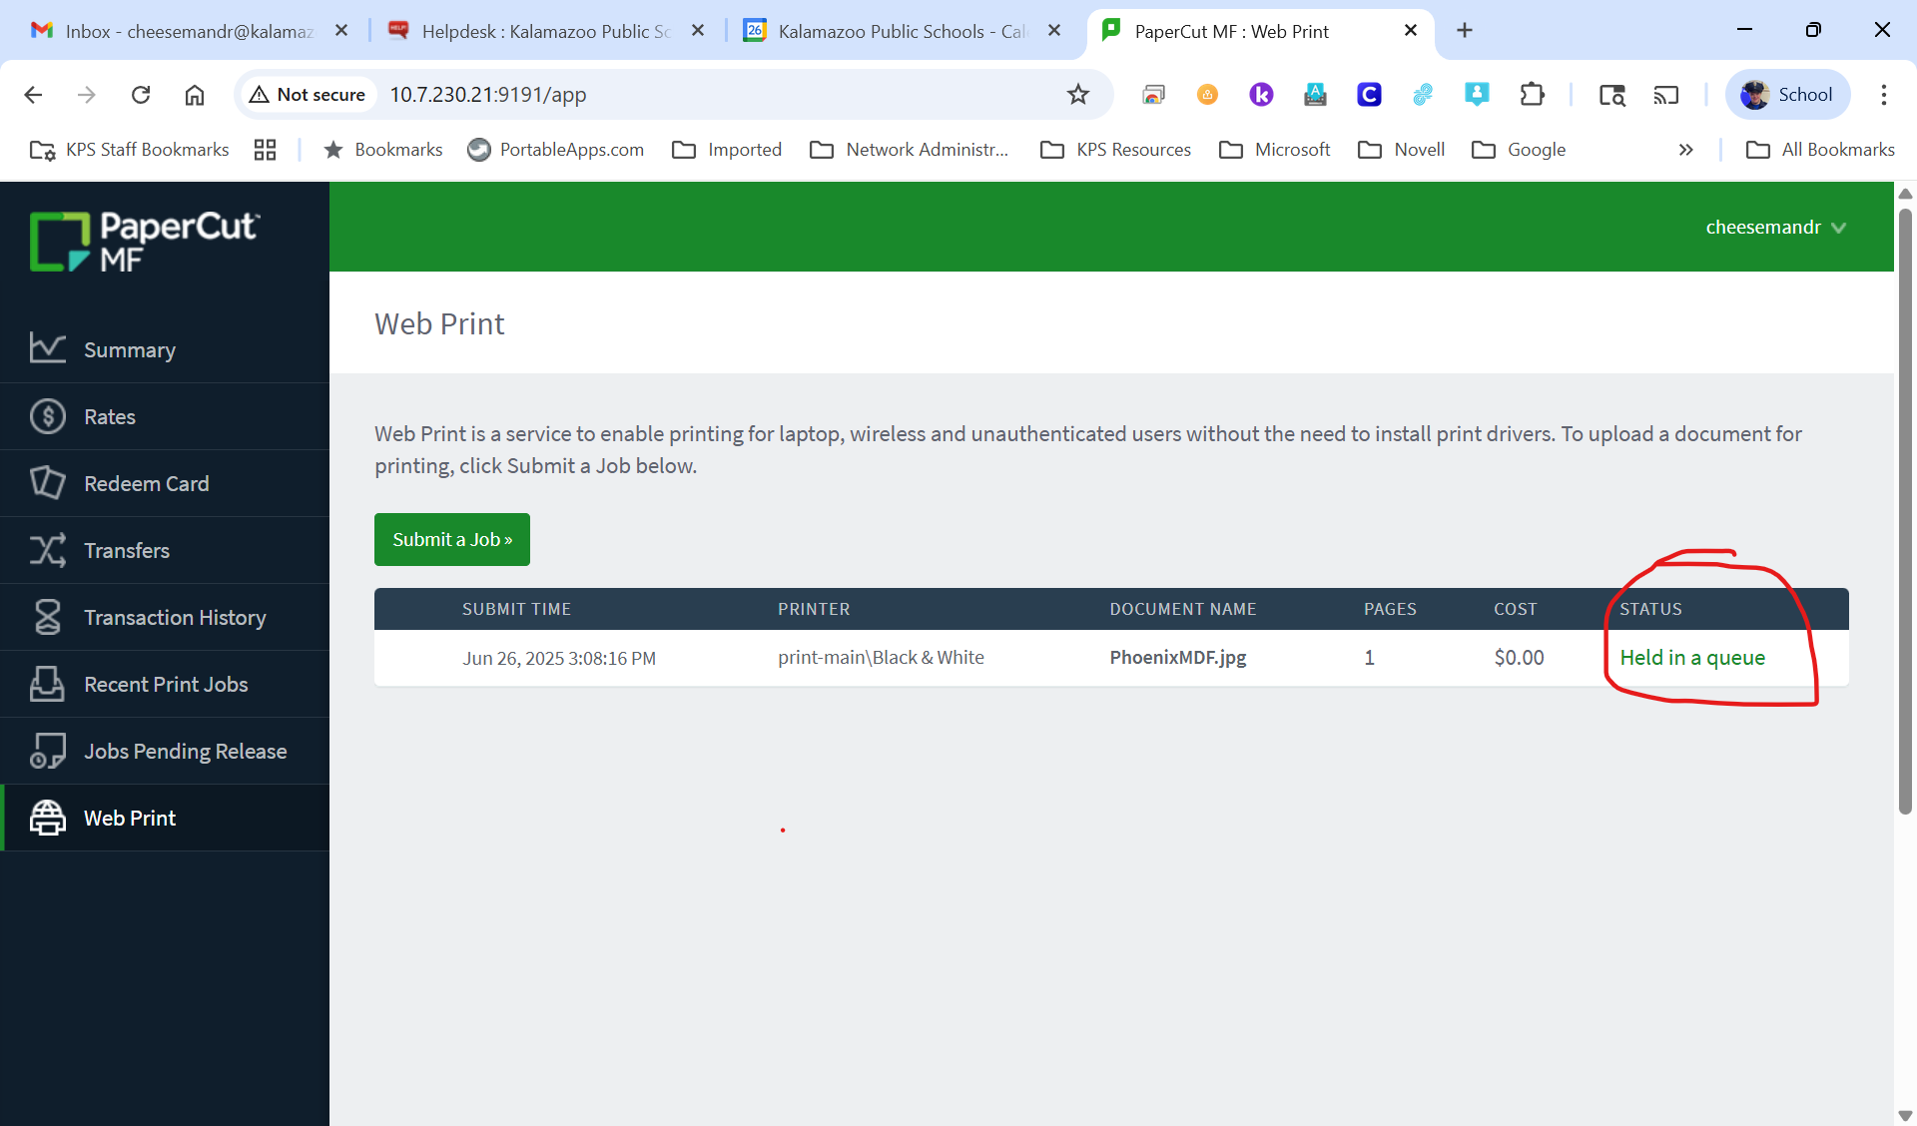Bookmark this page with the star icon
Screen dimensions: 1917x1126
(x=1077, y=95)
